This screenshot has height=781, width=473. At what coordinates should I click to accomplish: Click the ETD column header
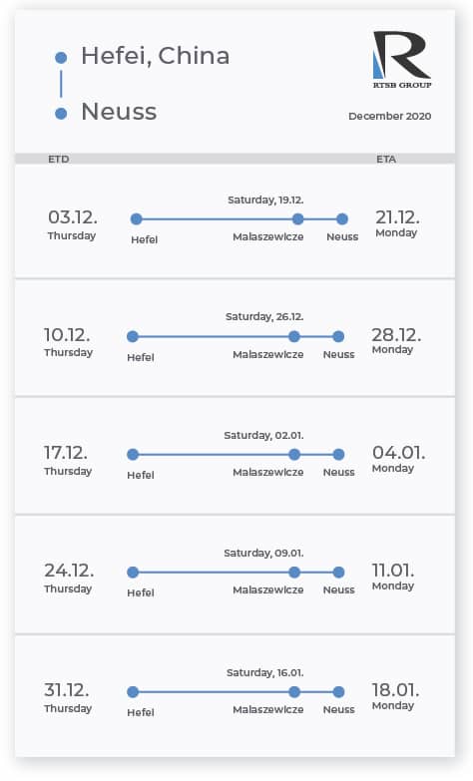(58, 159)
